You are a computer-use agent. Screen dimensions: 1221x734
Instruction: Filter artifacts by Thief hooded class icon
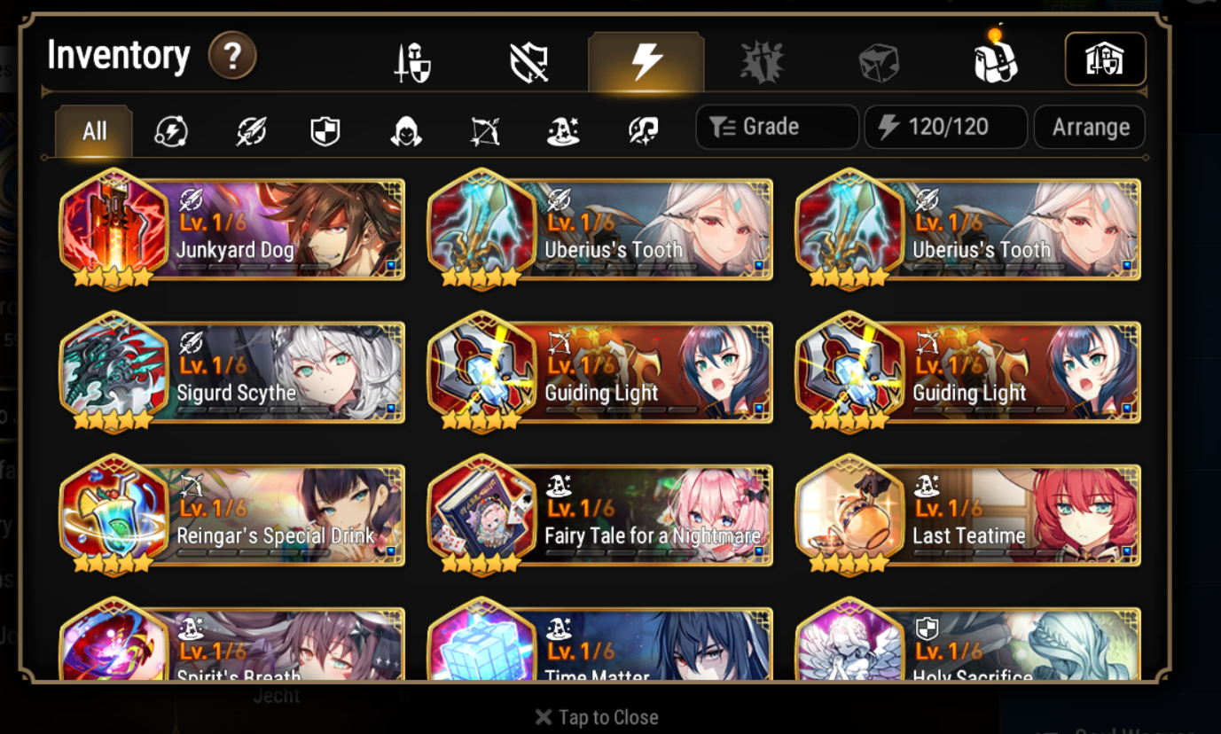point(405,132)
